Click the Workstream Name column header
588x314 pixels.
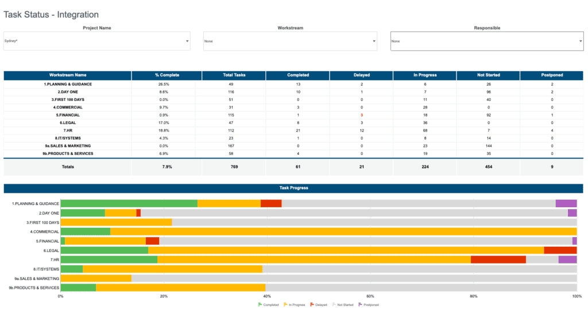68,75
